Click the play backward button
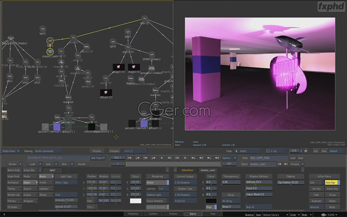This screenshot has height=217, width=347. click(162, 158)
